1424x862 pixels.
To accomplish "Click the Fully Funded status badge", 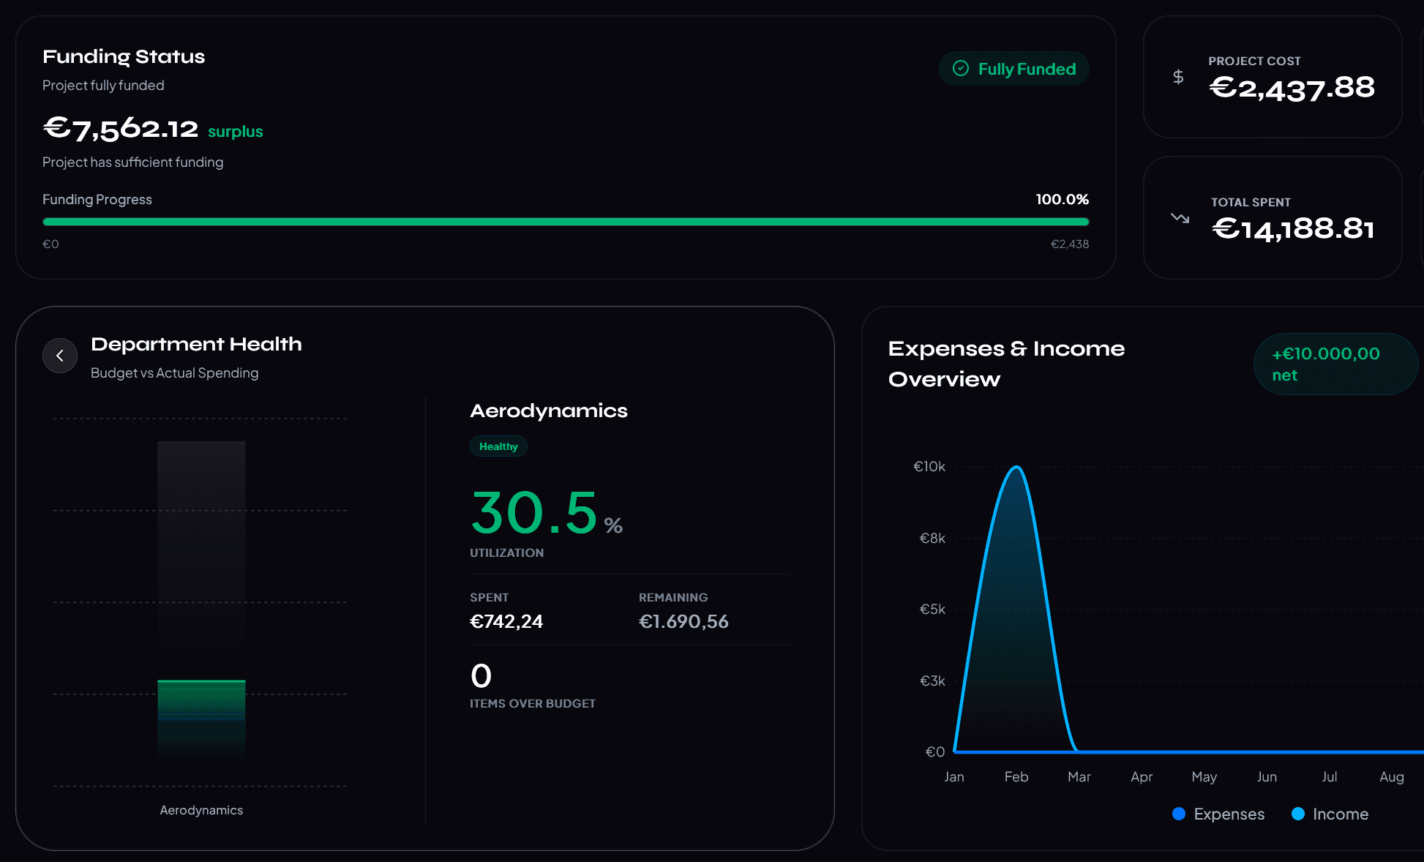I will pos(1014,69).
